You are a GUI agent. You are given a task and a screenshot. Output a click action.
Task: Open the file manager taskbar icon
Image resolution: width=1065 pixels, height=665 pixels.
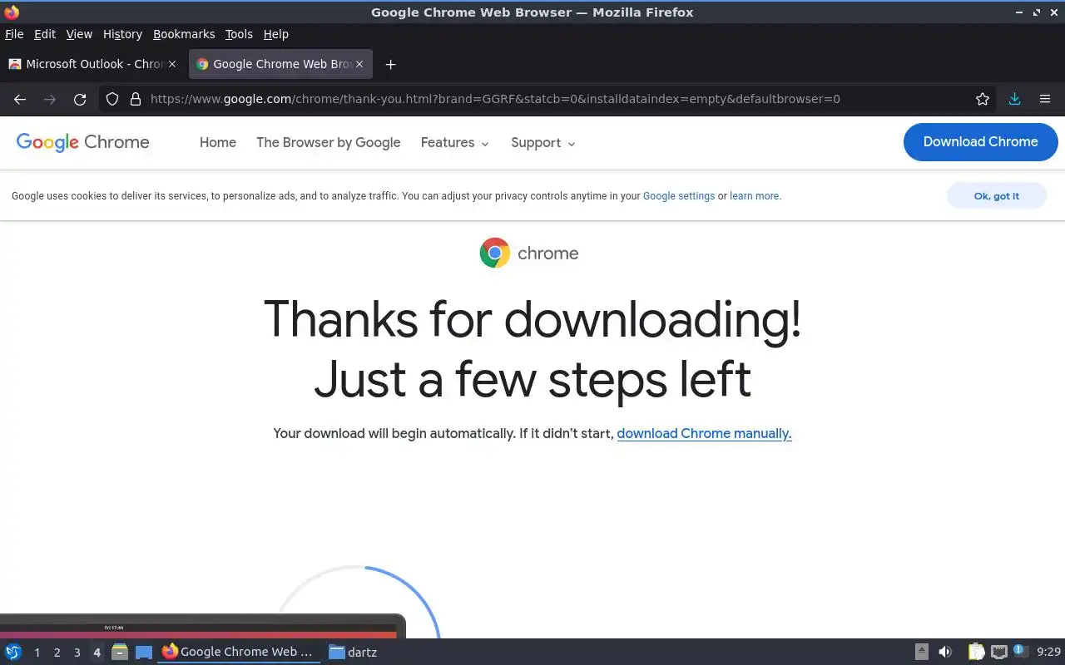pyautogui.click(x=119, y=652)
